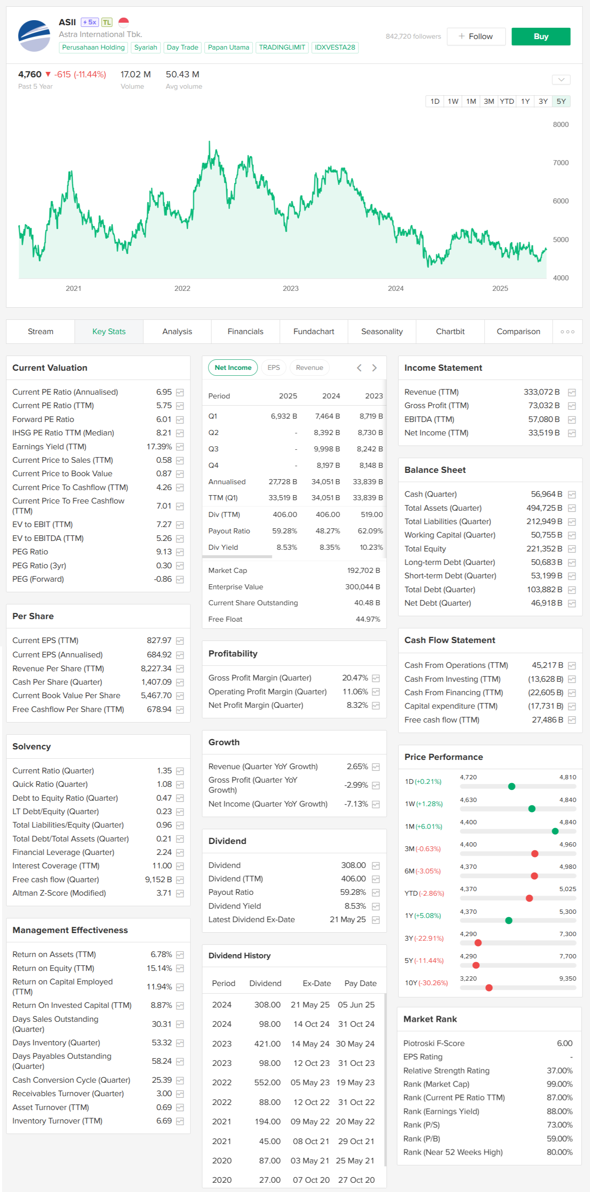Set chart range to YTD
The height and width of the screenshot is (1192, 590).
(507, 101)
